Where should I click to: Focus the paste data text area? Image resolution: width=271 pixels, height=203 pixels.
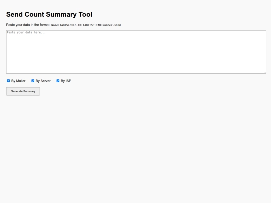point(136,52)
